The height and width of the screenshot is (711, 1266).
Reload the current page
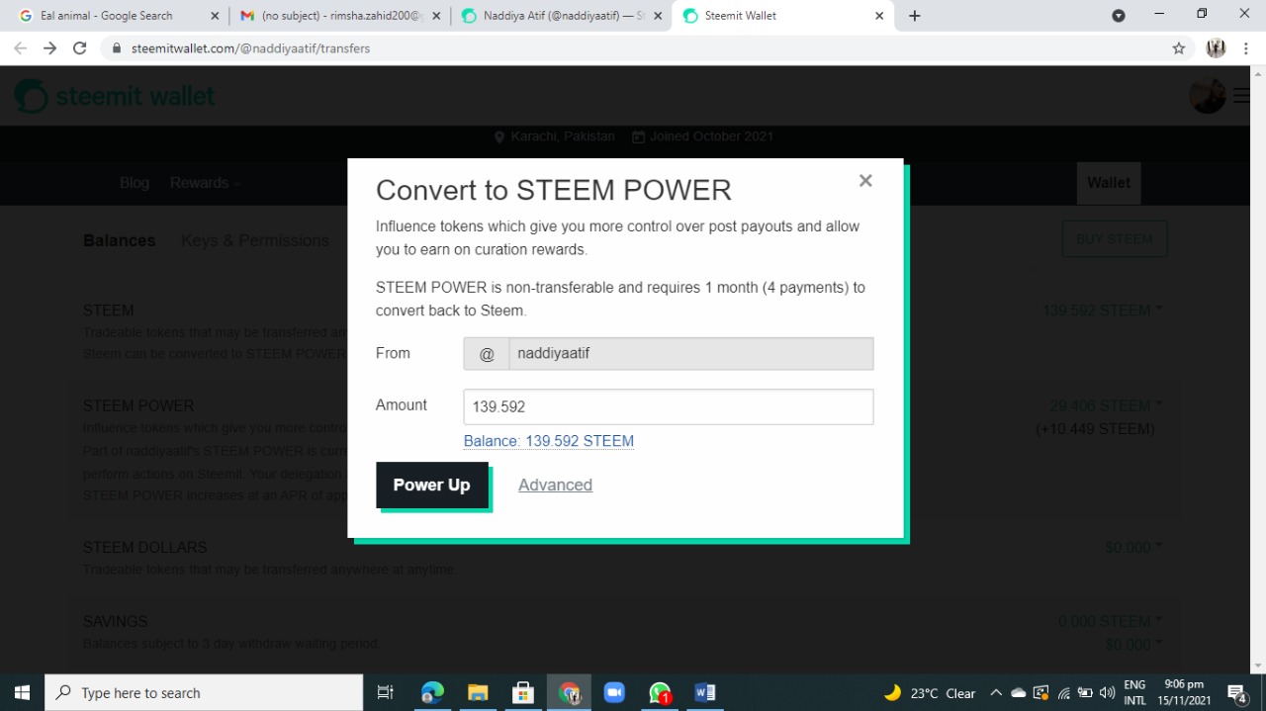80,48
